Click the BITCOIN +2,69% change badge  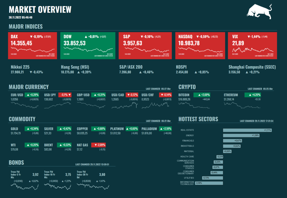click(x=202, y=95)
